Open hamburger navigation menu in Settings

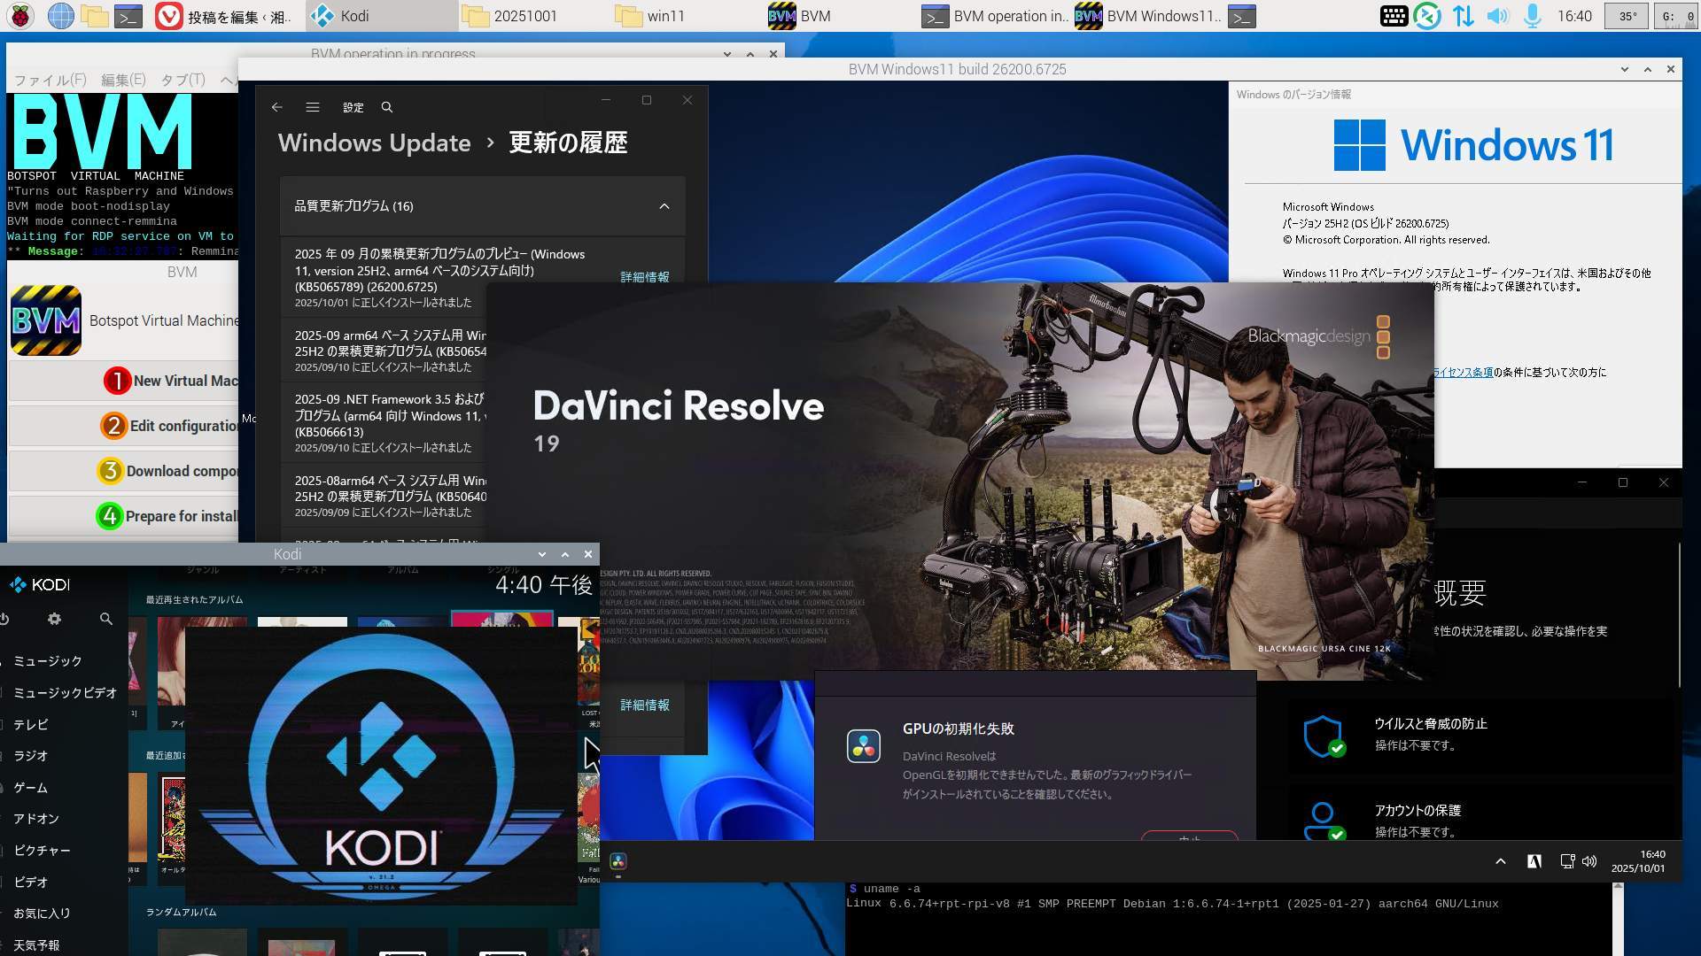[x=313, y=107]
